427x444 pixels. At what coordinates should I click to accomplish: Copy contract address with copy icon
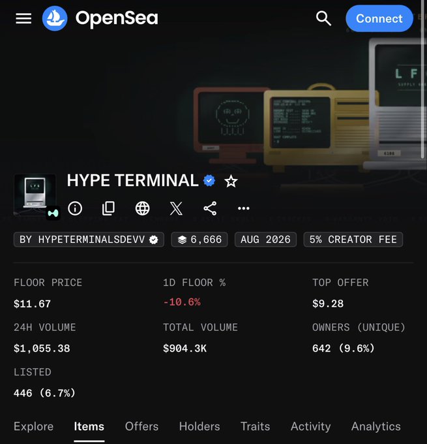click(x=108, y=209)
